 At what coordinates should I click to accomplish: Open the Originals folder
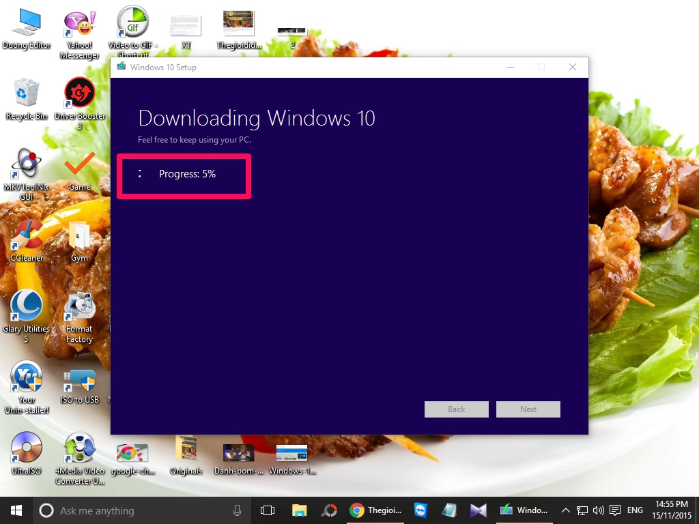(186, 455)
